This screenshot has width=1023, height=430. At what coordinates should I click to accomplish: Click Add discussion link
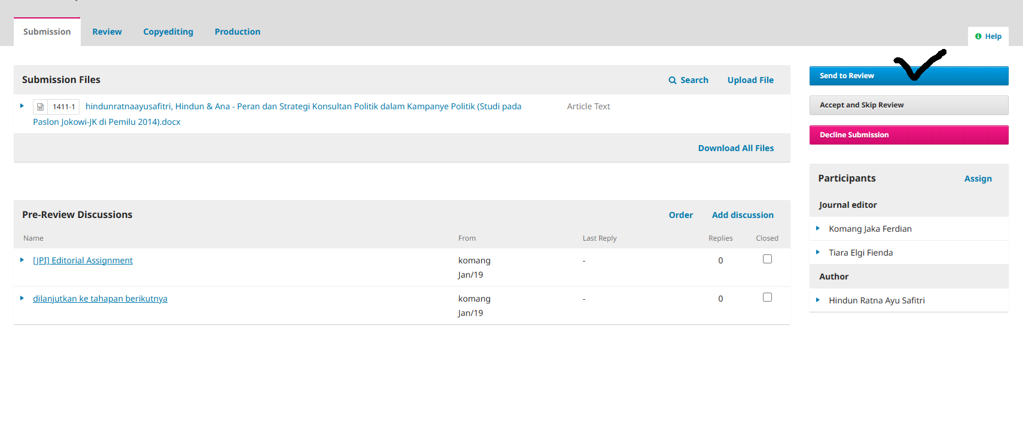[x=743, y=215]
